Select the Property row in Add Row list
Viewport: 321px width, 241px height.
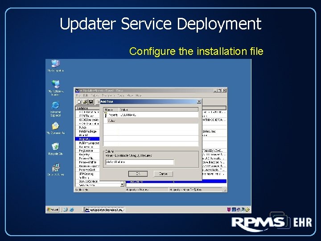151,115
